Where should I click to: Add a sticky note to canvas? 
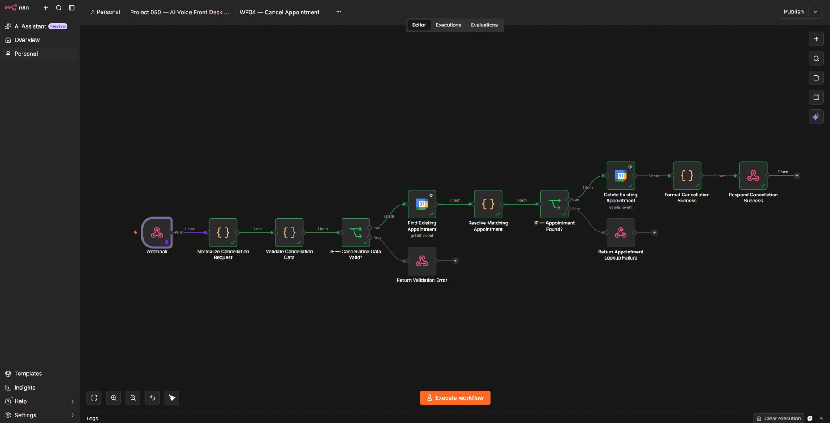click(x=816, y=78)
